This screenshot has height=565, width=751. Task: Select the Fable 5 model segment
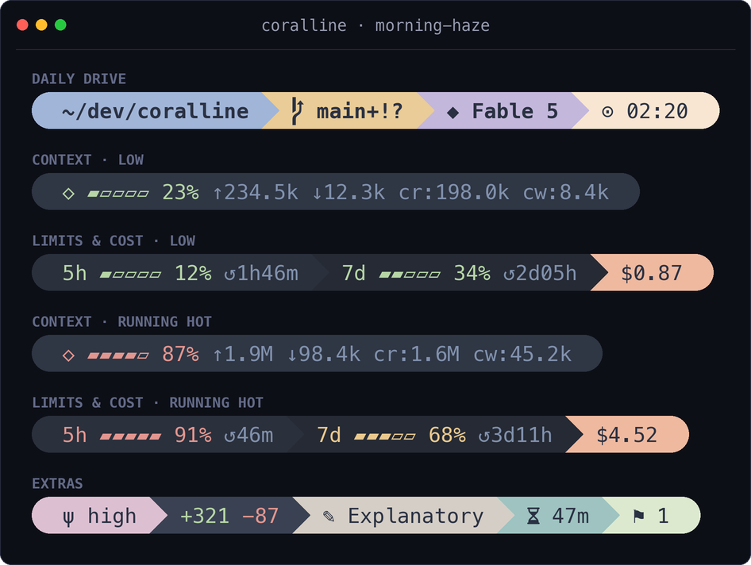(x=503, y=110)
